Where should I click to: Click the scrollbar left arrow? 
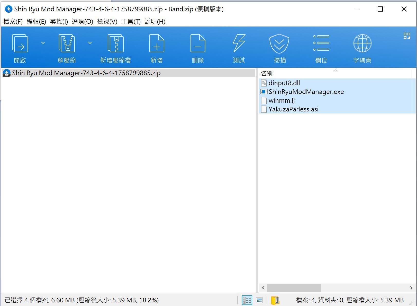click(x=263, y=287)
